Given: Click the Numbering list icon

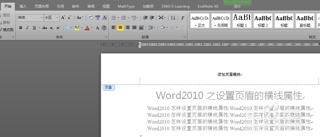Looking at the screenshot, I should (x=124, y=18).
